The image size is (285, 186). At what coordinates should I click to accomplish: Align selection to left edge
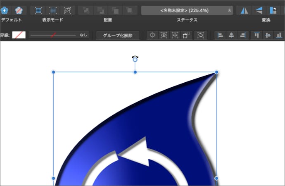coord(221,35)
